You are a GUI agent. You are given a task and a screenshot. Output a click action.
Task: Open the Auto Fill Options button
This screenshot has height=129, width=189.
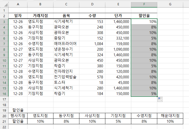160,99
